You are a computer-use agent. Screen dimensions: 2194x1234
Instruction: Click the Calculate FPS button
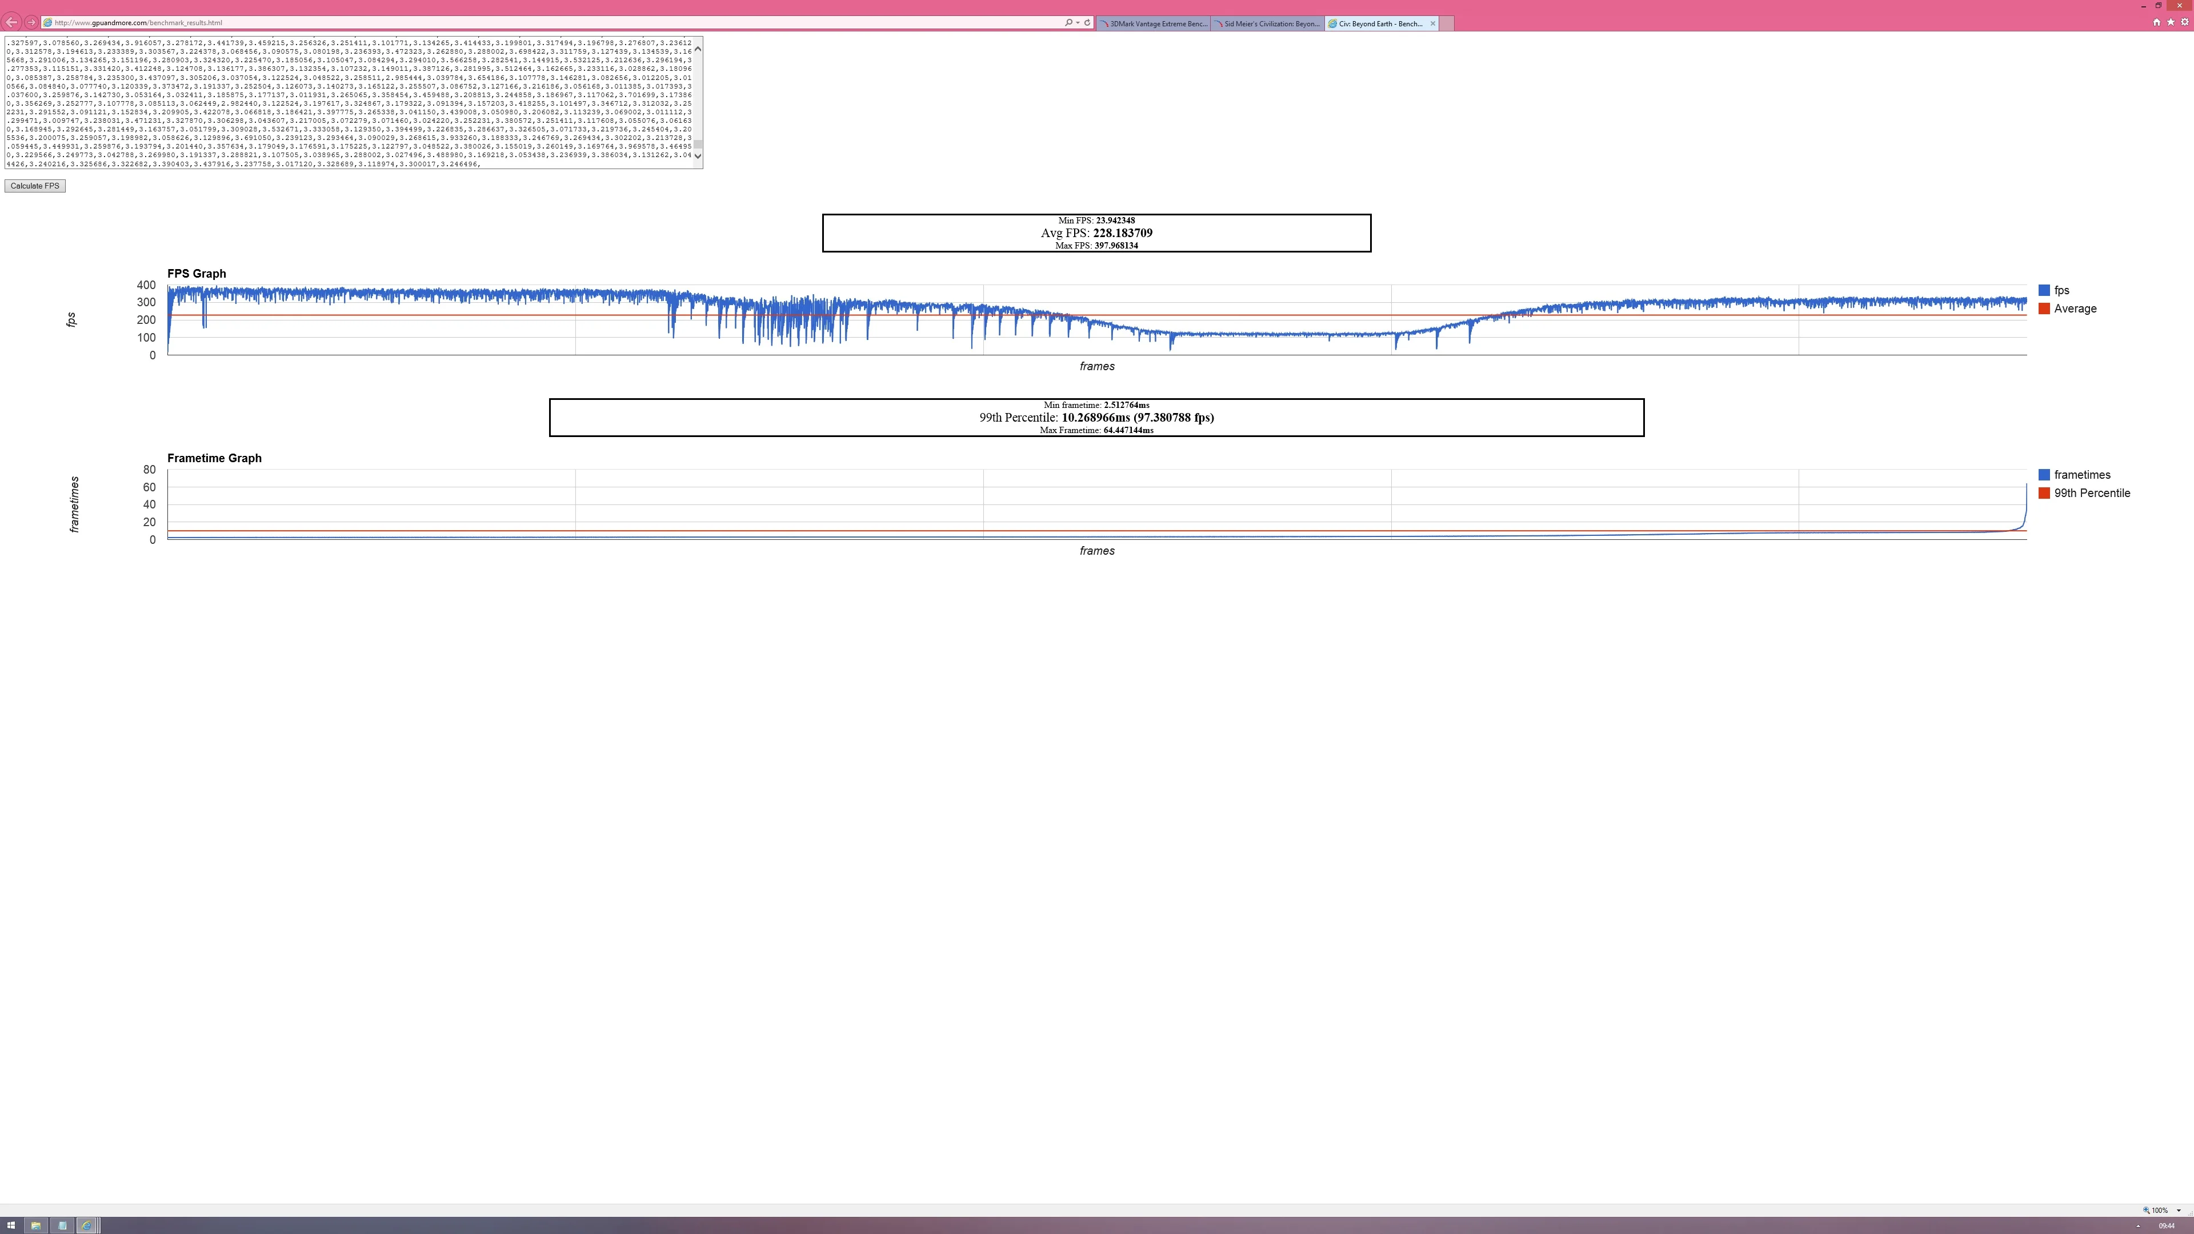[35, 186]
